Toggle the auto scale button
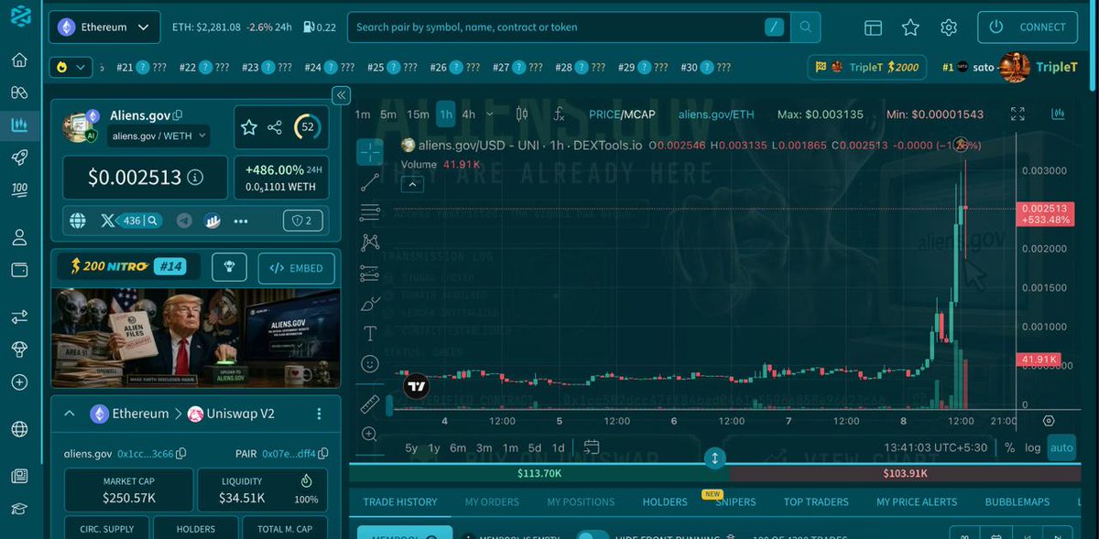Screen dimensions: 1099x539 pos(1061,447)
